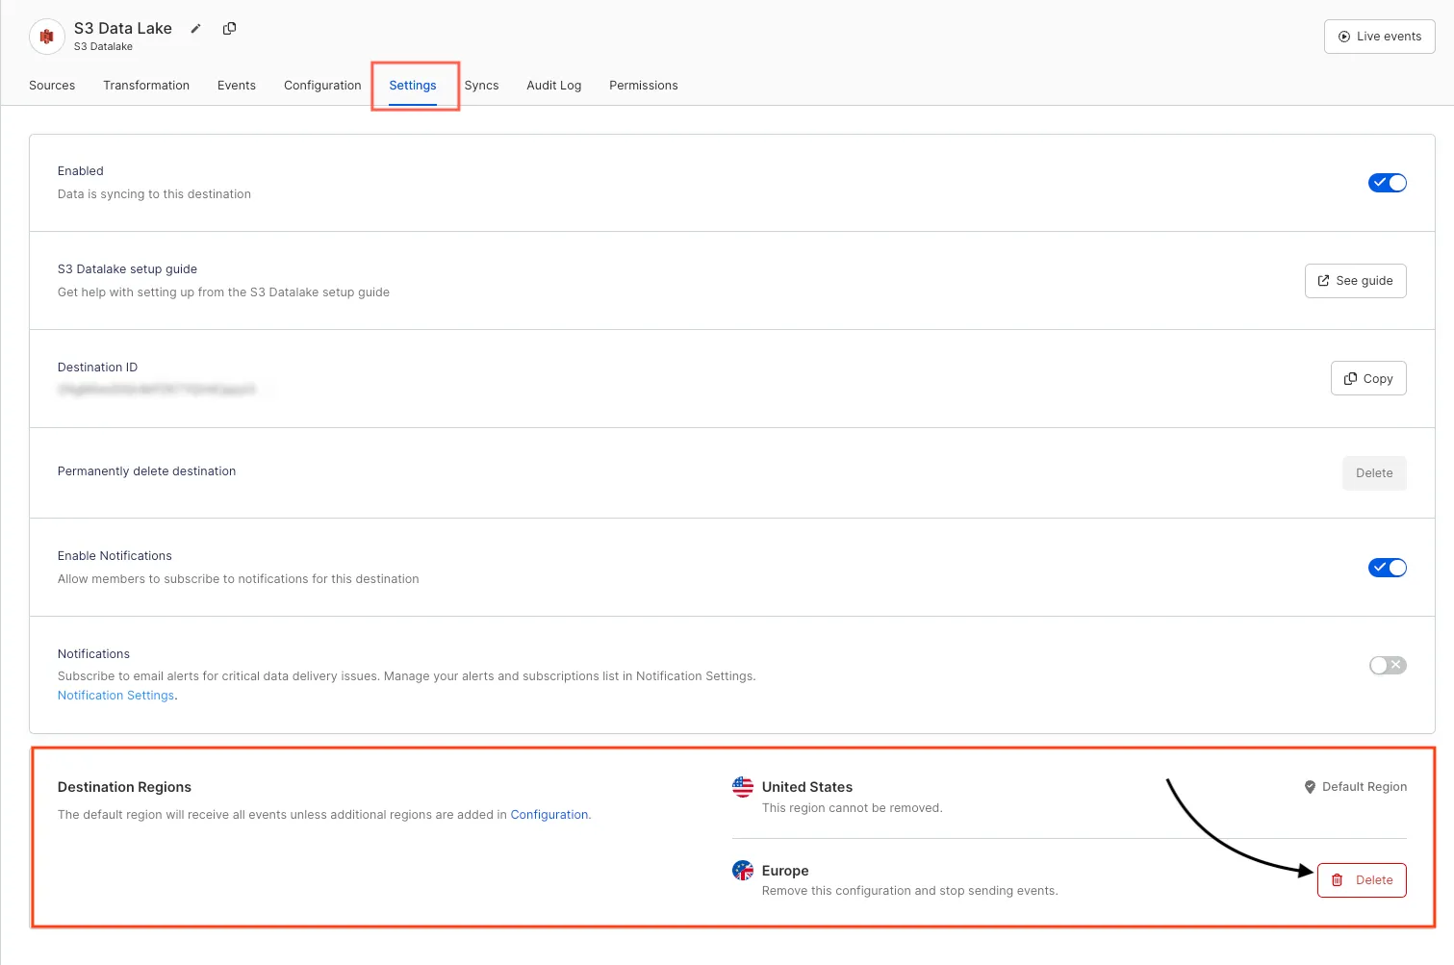This screenshot has height=965, width=1454.
Task: Switch to the Syncs tab
Action: 481,86
